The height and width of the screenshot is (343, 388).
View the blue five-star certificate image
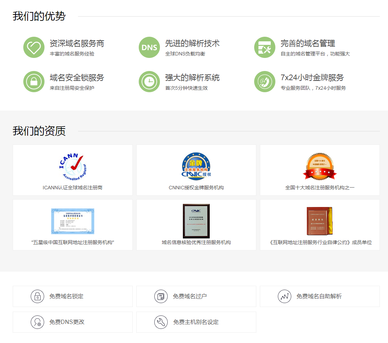(73, 221)
